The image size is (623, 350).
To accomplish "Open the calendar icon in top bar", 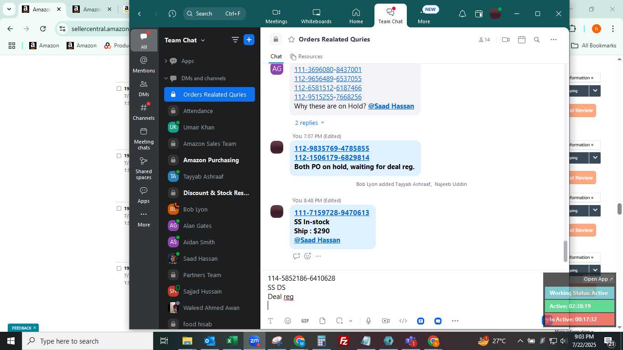I will pos(478,14).
